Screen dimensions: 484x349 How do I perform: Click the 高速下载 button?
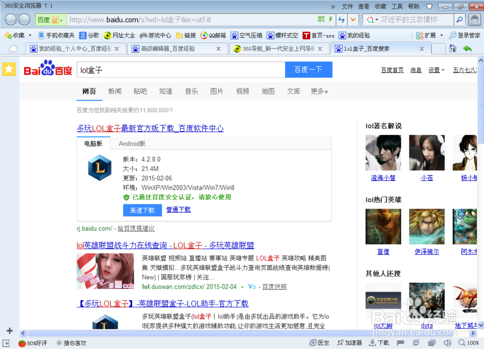[x=142, y=210]
